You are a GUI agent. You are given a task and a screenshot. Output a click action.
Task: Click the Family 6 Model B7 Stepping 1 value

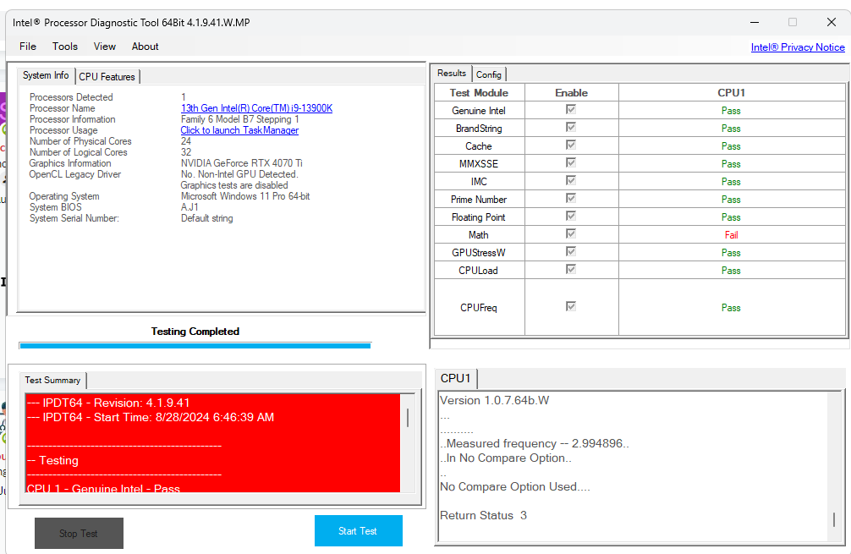click(240, 119)
